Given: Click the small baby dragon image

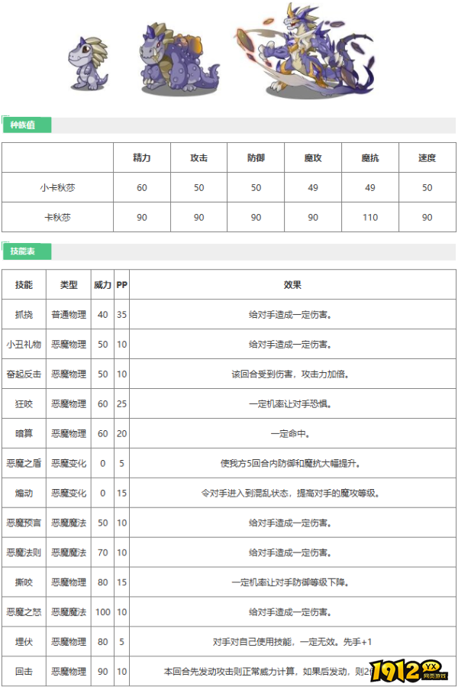Looking at the screenshot, I should [x=88, y=64].
